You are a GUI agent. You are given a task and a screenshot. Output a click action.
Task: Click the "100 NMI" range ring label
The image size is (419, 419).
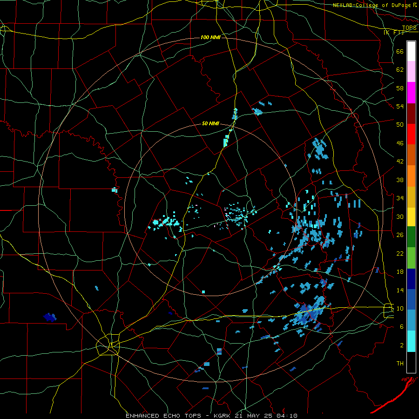coord(210,37)
